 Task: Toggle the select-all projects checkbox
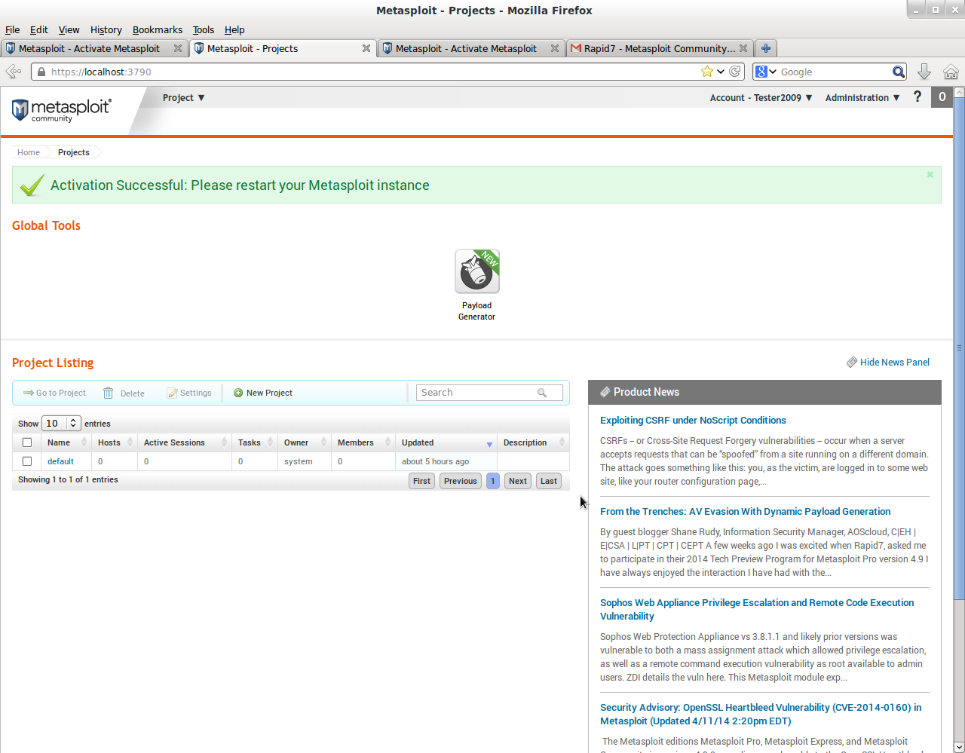coord(27,442)
